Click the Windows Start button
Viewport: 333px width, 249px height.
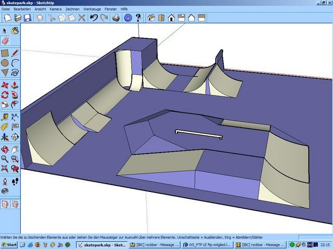[9, 245]
